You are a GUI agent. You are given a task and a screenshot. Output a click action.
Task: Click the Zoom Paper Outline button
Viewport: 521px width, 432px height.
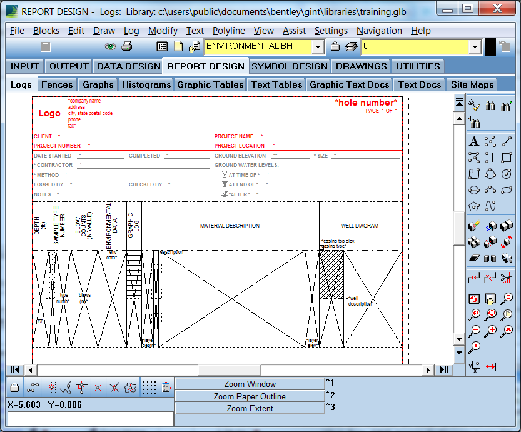250,396
